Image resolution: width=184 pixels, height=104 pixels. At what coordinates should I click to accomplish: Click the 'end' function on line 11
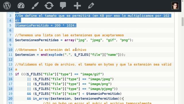click(44, 55)
